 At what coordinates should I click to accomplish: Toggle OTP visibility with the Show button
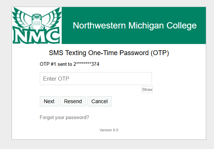point(147,89)
